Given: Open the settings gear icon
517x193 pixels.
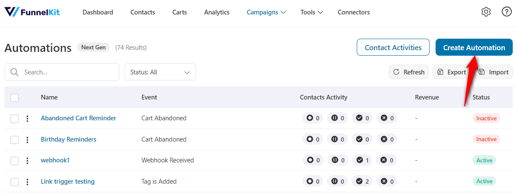Looking at the screenshot, I should click(x=486, y=12).
